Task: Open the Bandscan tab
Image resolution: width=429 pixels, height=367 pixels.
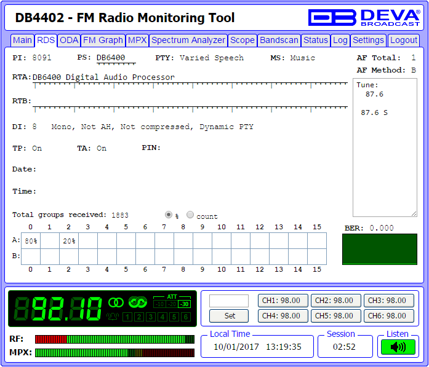Action: [x=279, y=40]
